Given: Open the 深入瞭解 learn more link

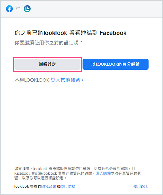Looking at the screenshot, I should (x=103, y=173).
